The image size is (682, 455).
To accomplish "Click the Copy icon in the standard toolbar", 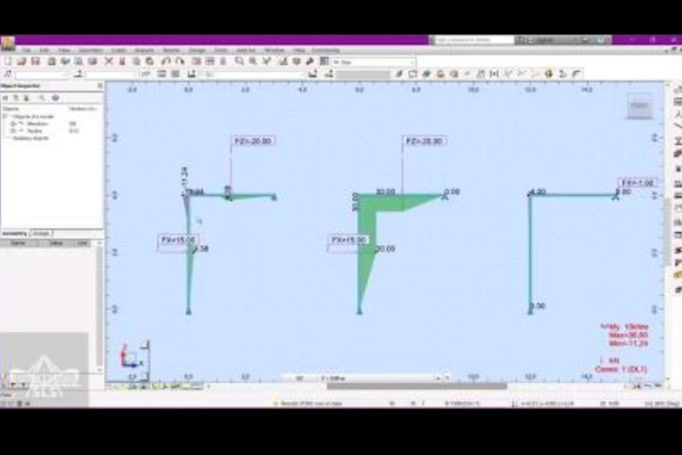I will (136, 61).
